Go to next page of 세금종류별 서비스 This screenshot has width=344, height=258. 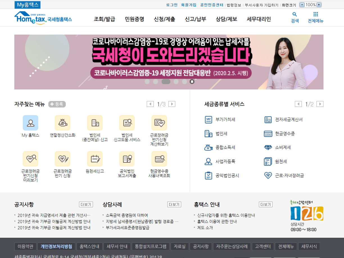320,104
